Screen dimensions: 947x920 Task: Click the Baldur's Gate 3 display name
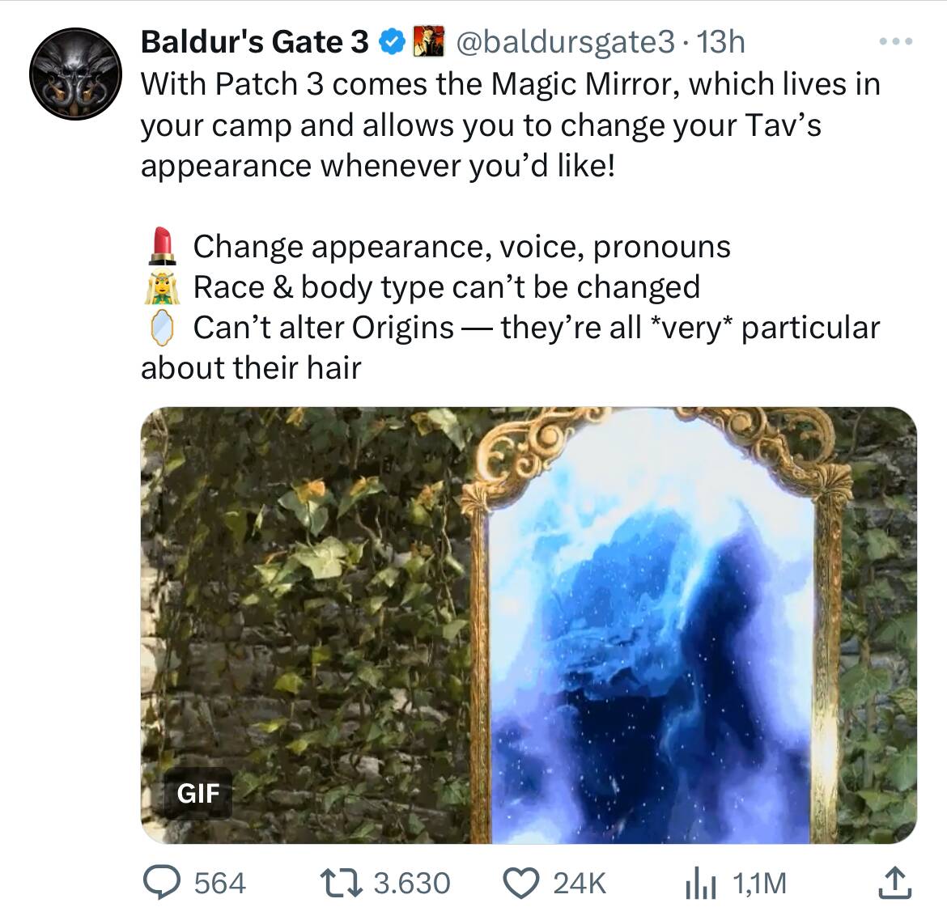pos(254,42)
